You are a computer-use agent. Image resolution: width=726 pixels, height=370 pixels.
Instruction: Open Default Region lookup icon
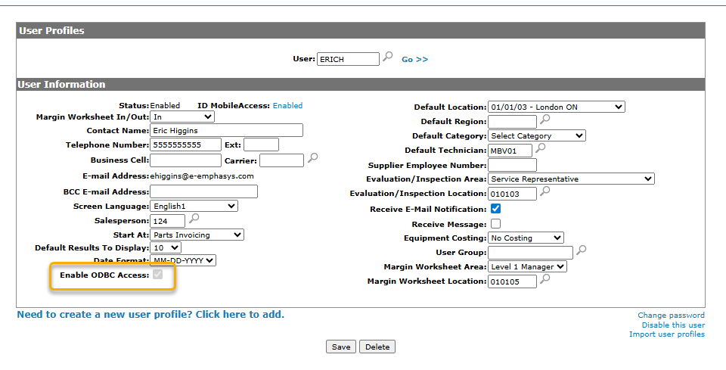[x=545, y=120]
